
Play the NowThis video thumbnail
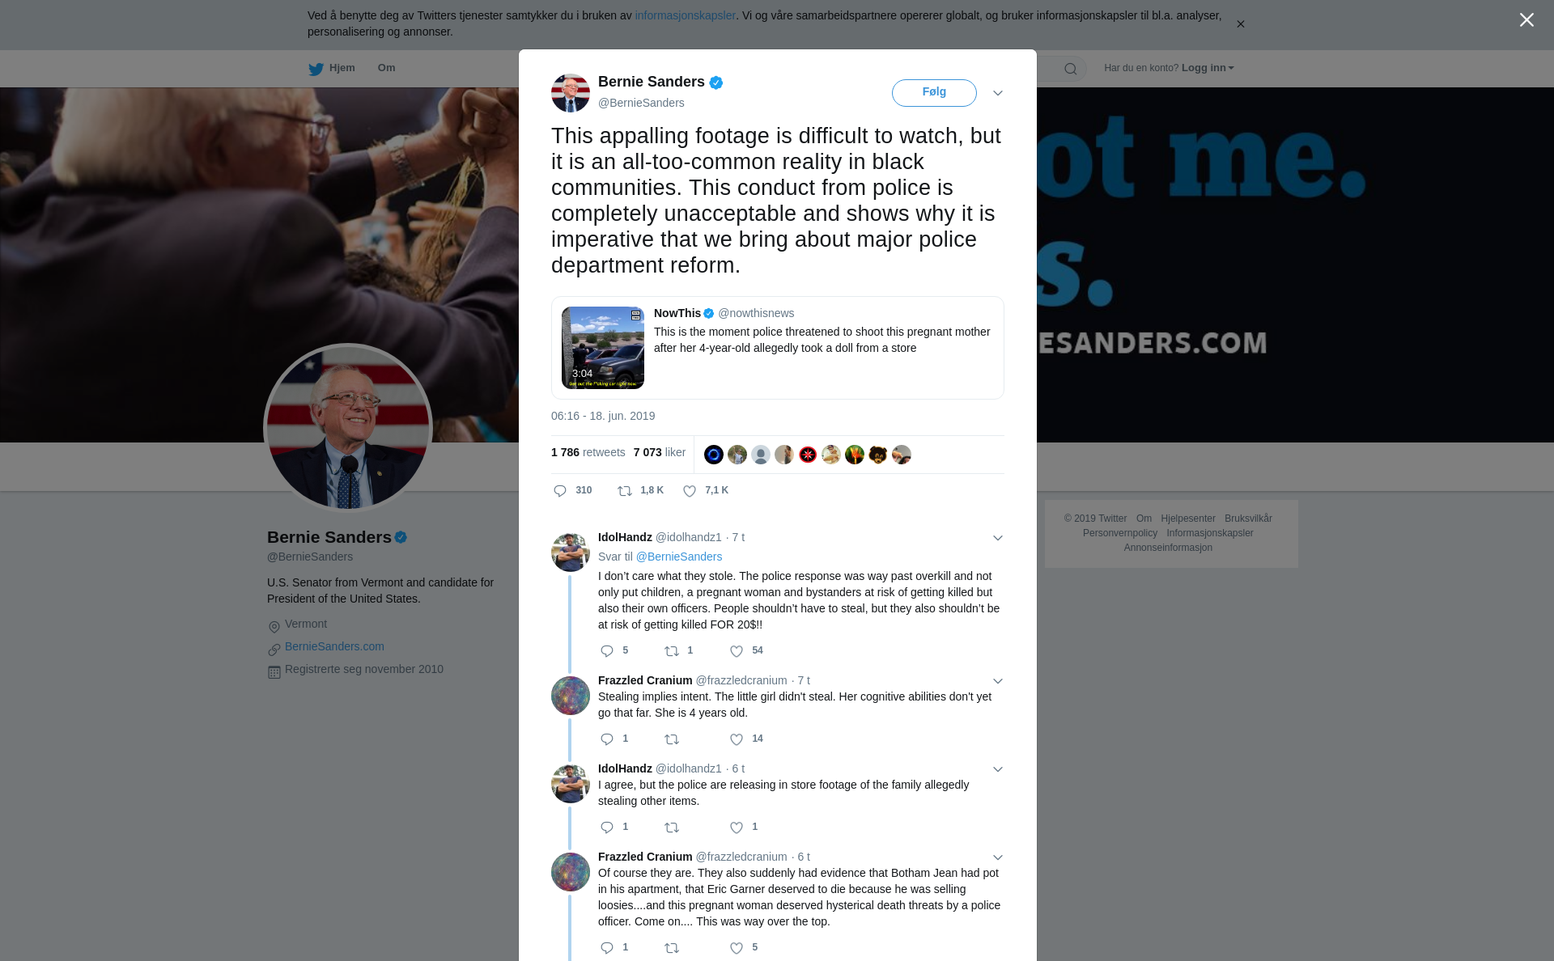point(603,348)
